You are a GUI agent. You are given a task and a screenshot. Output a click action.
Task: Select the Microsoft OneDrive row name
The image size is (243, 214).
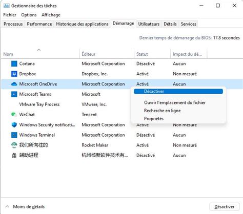(x=38, y=84)
